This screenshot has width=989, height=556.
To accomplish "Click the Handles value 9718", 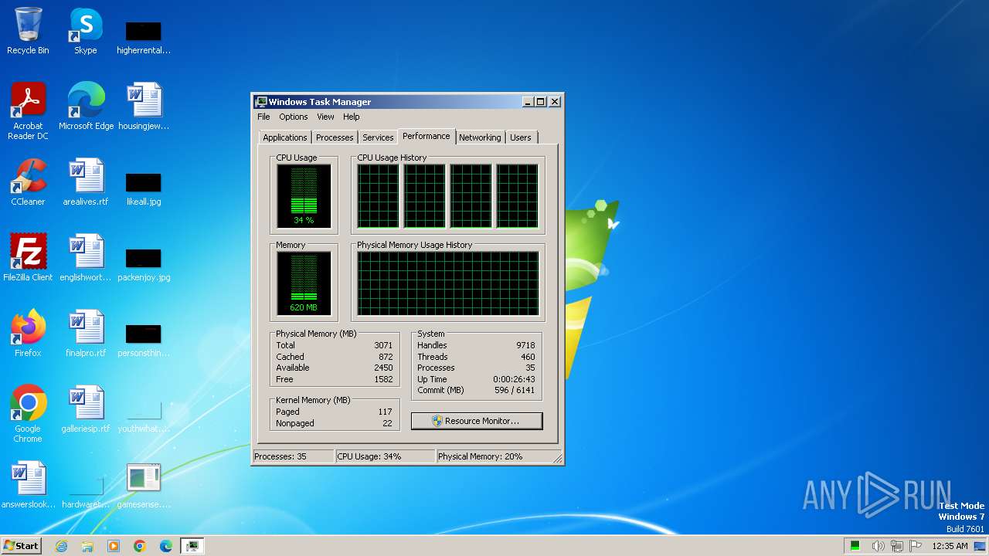I will tap(525, 345).
